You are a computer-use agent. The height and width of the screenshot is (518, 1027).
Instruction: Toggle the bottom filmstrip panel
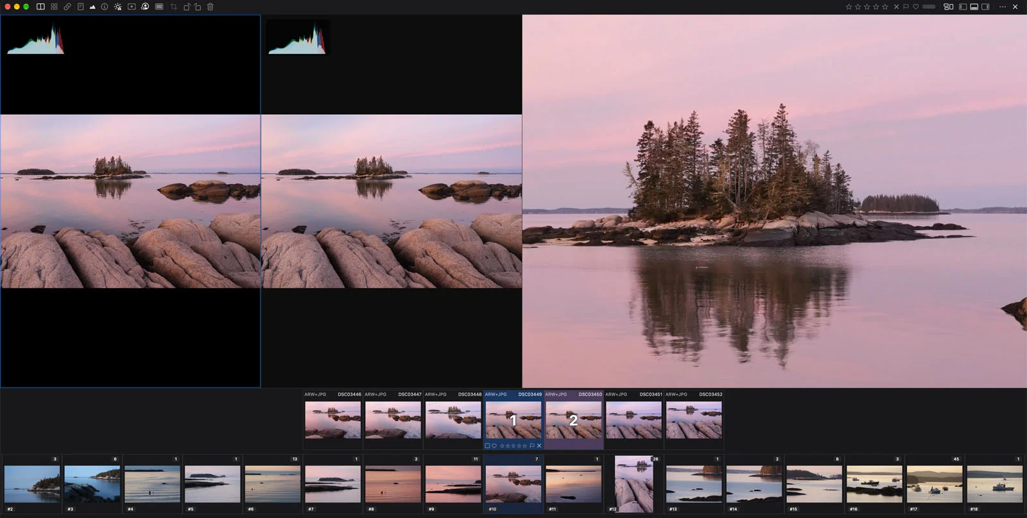point(974,6)
